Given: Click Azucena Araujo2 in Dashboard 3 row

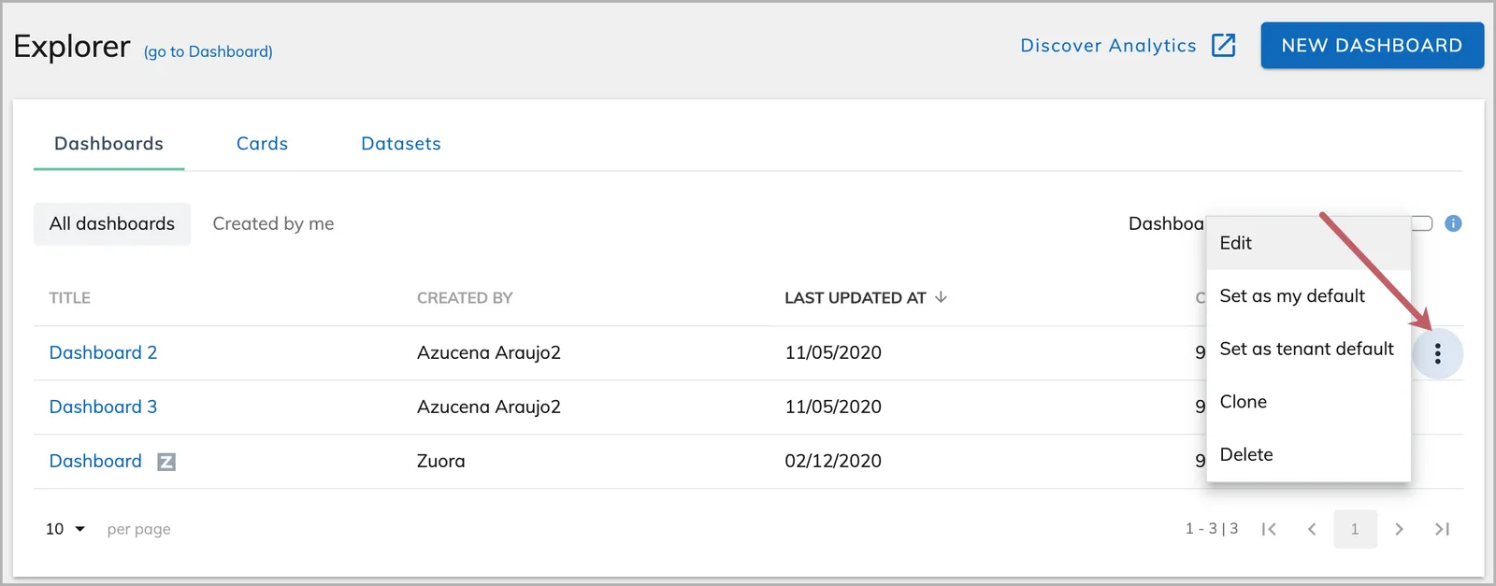Looking at the screenshot, I should coord(489,407).
